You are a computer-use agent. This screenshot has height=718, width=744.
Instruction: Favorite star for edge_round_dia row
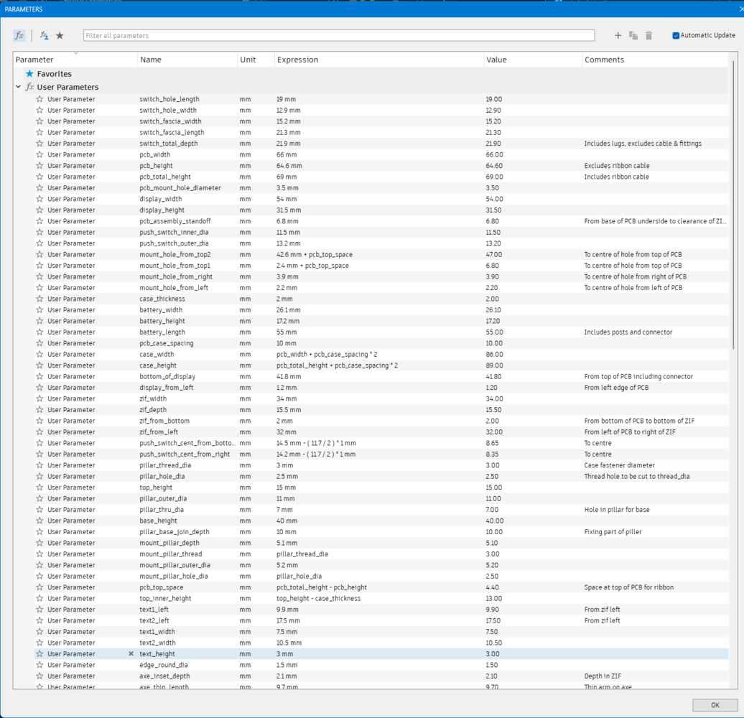point(40,665)
